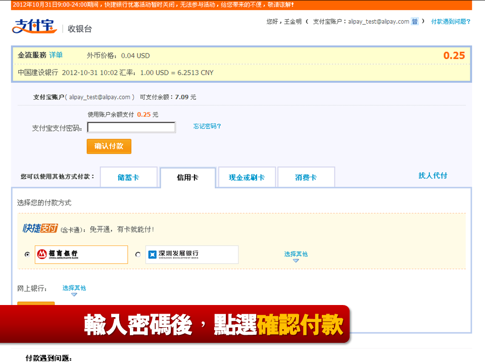Switch to the 储蓄卡 tab
The width and height of the screenshot is (485, 363).
point(129,177)
